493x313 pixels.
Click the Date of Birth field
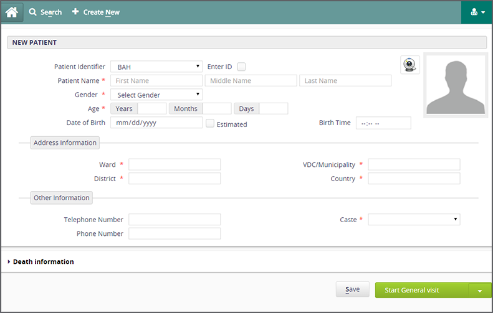[x=156, y=123]
